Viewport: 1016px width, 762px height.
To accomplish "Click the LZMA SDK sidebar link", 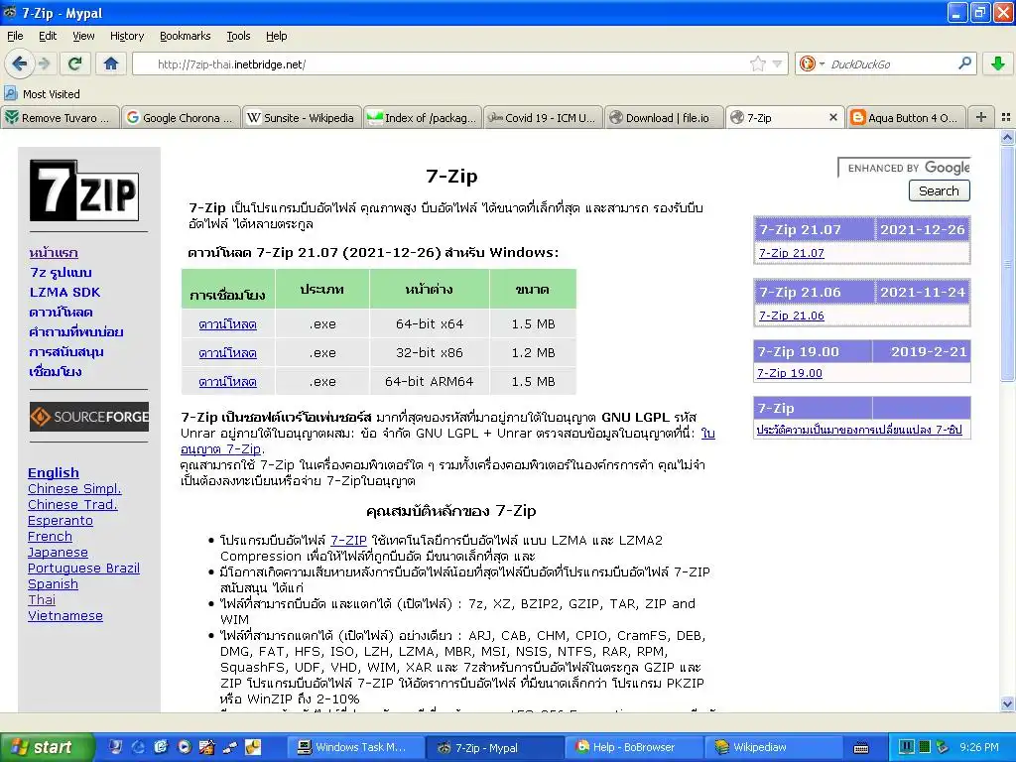I will [64, 293].
